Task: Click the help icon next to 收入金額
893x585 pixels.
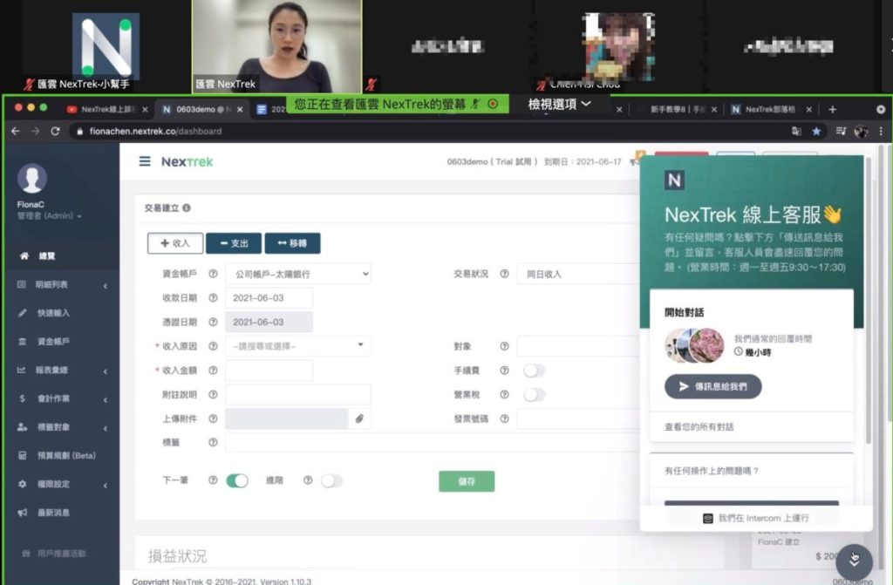Action: [x=213, y=371]
